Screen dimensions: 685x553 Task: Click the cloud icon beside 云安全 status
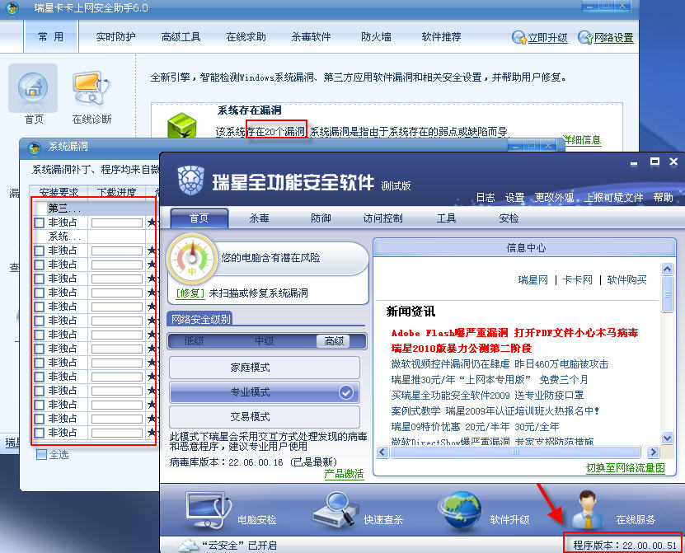[188, 545]
